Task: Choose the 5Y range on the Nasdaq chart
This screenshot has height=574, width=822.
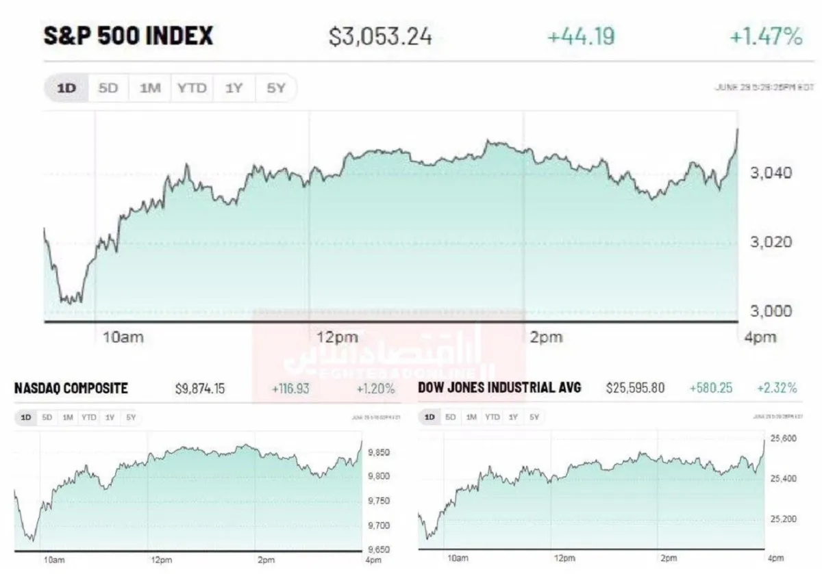Action: [x=131, y=417]
